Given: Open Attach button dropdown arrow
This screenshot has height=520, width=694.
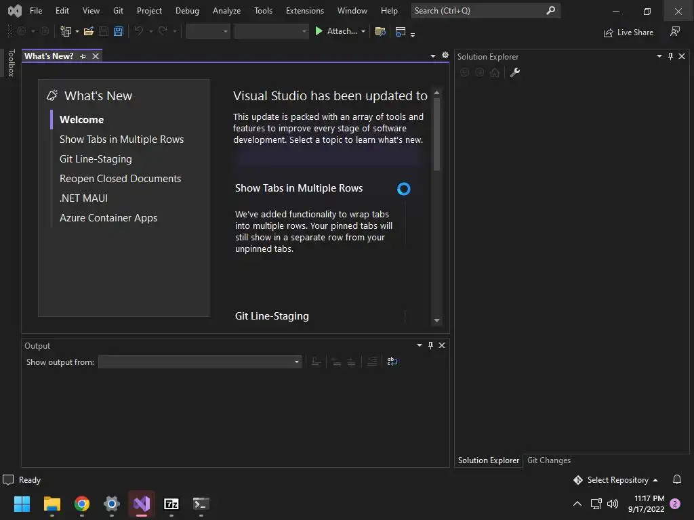Looking at the screenshot, I should [363, 31].
